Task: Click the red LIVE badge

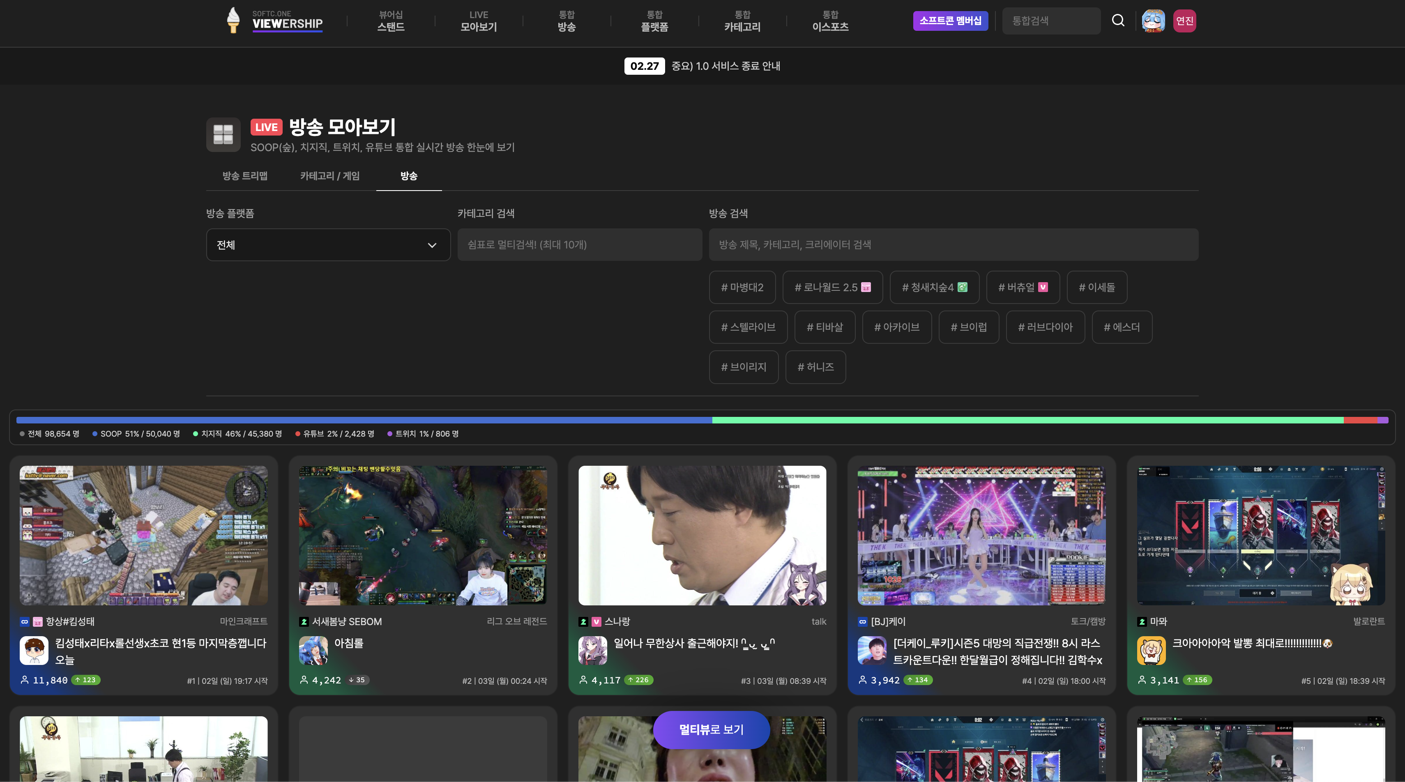Action: [x=266, y=127]
